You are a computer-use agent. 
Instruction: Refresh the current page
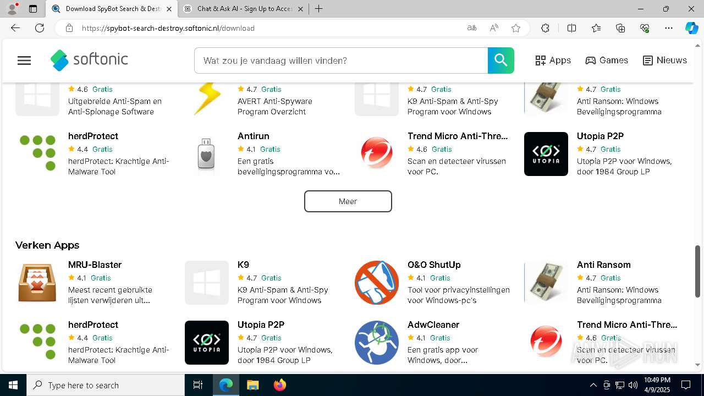click(x=40, y=28)
